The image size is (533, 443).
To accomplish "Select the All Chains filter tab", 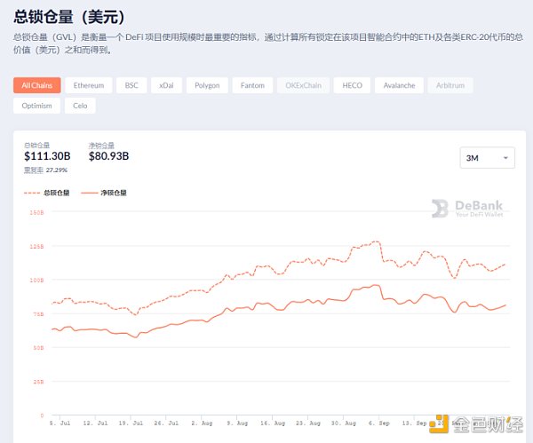I will 37,86.
